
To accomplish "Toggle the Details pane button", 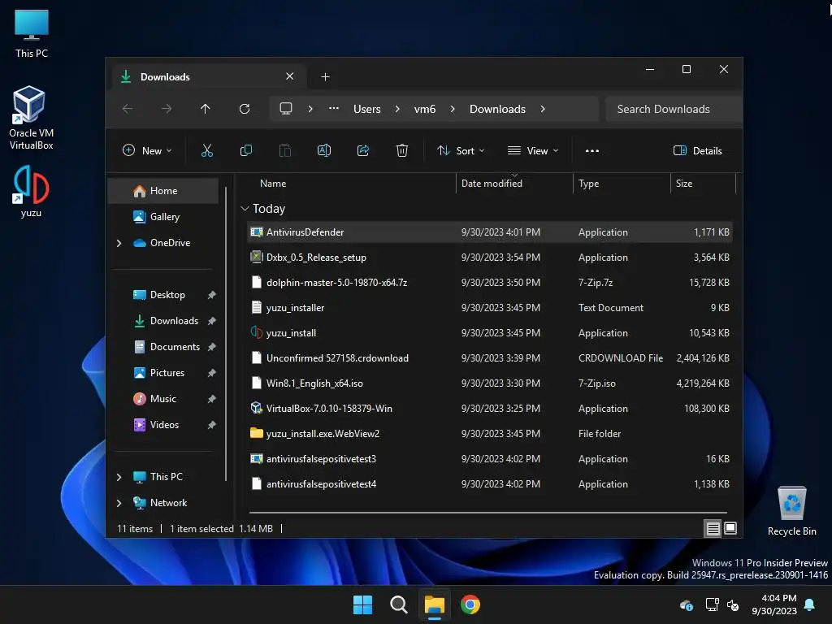I will [697, 150].
